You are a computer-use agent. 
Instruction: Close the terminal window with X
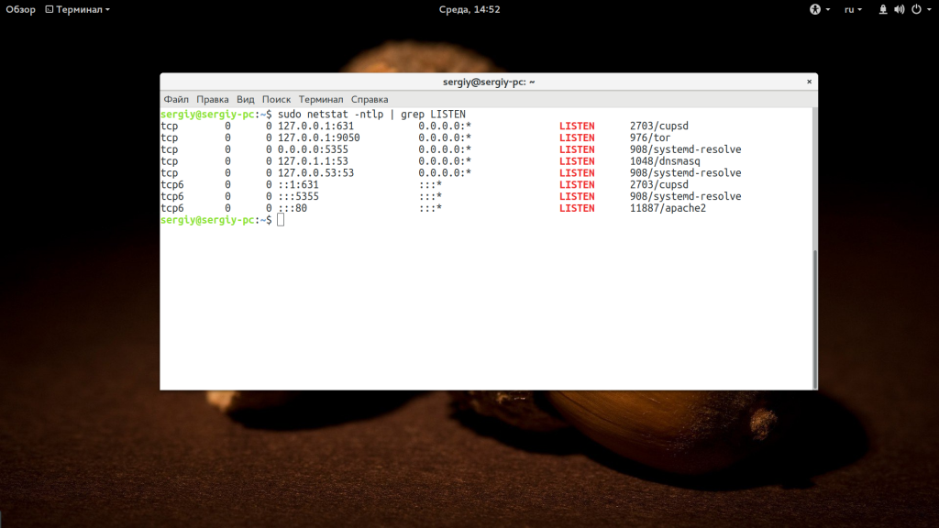pyautogui.click(x=808, y=82)
